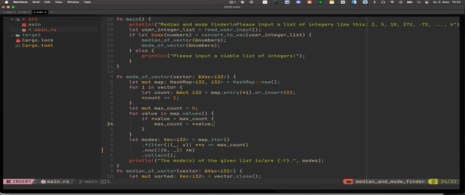The height and width of the screenshot is (195, 465).
Task: Open main.rs in the file tree
Action: pyautogui.click(x=46, y=30)
